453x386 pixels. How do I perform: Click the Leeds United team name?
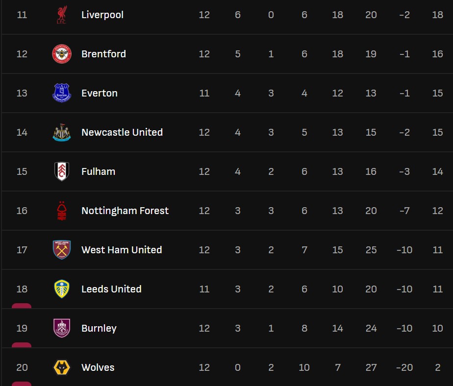click(x=111, y=289)
